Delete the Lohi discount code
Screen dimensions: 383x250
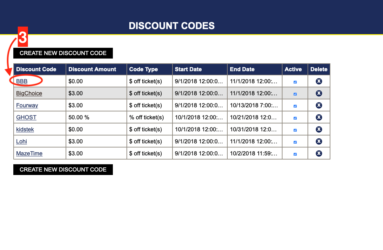tap(319, 141)
